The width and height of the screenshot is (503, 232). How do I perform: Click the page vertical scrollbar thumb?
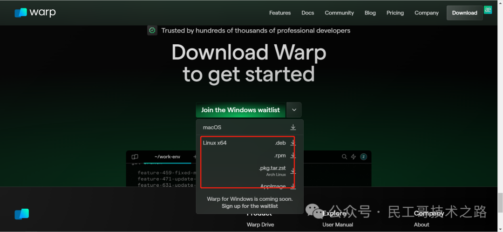500,203
